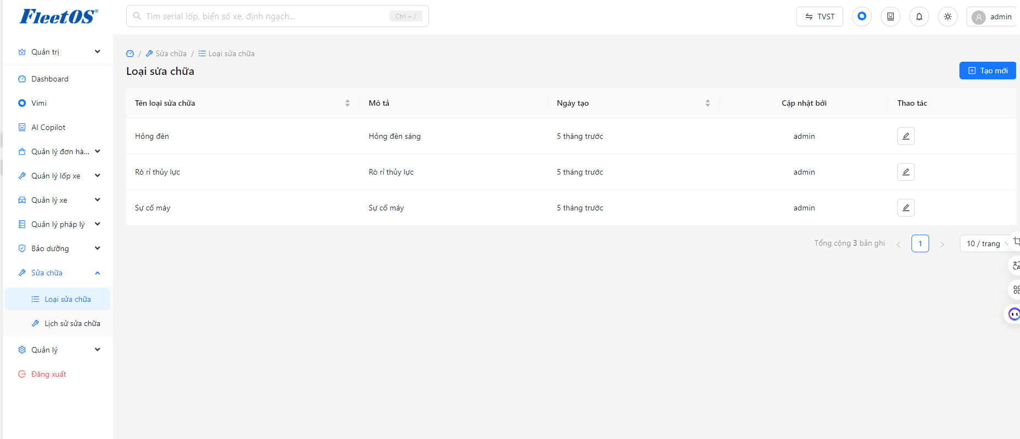The image size is (1020, 439).
Task: Click Đăng xuất to log out
Action: 58,374
